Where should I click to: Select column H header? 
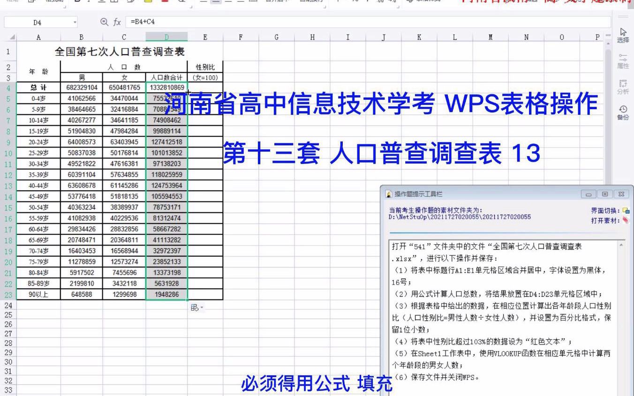coord(312,37)
